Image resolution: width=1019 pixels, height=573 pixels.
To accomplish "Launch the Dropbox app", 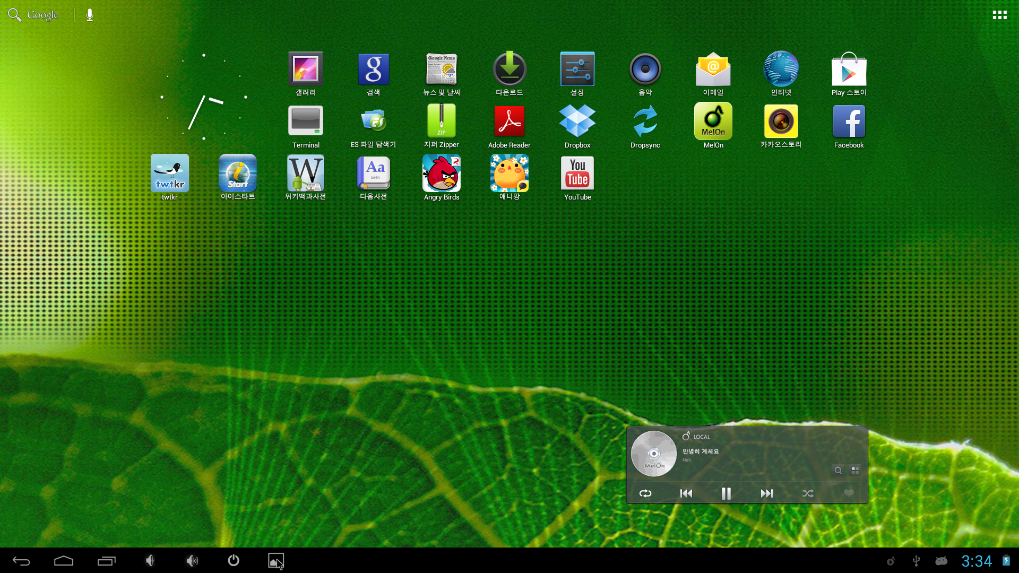I will point(577,126).
